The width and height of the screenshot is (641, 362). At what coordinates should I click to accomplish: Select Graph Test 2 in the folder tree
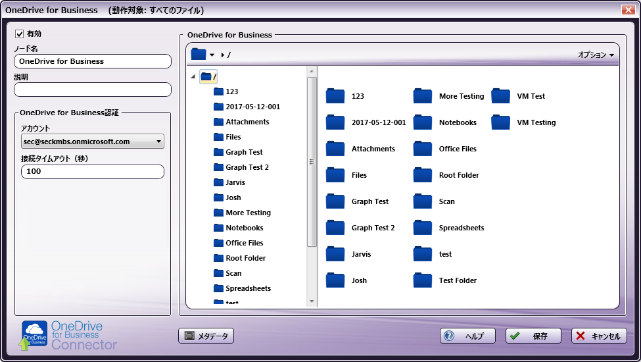[241, 167]
